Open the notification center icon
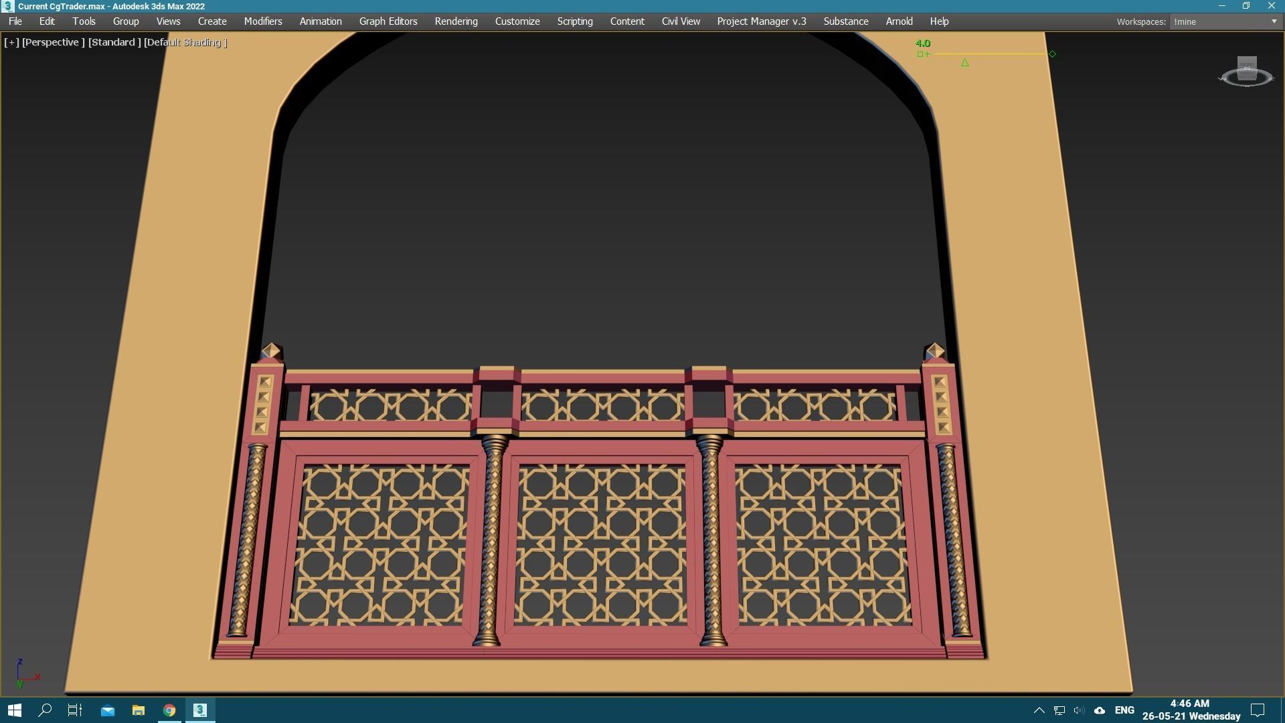Viewport: 1285px width, 723px height. pyautogui.click(x=1258, y=710)
